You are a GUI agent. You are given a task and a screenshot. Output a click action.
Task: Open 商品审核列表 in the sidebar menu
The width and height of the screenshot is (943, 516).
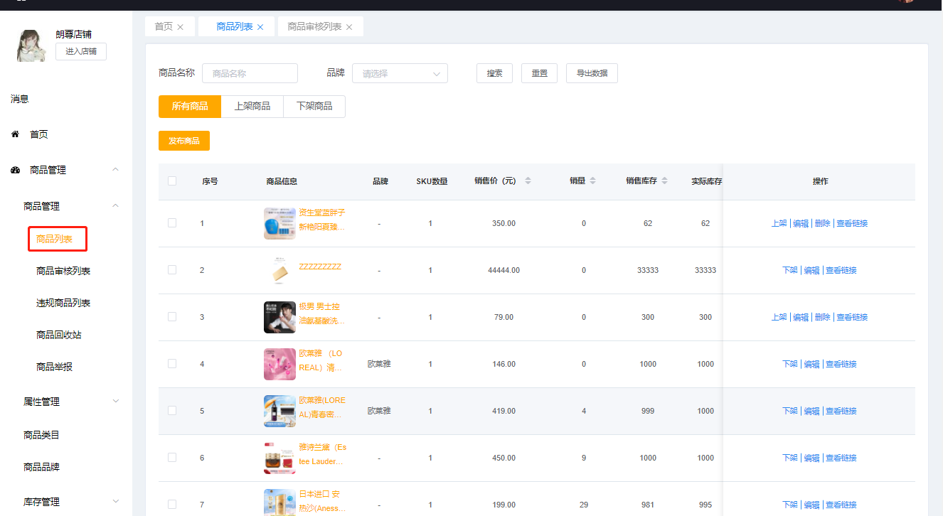coord(63,271)
